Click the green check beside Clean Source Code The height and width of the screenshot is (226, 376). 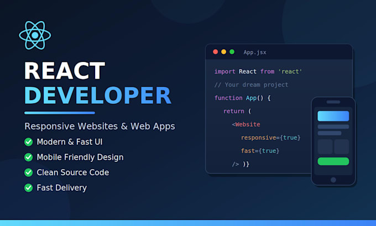click(x=29, y=172)
